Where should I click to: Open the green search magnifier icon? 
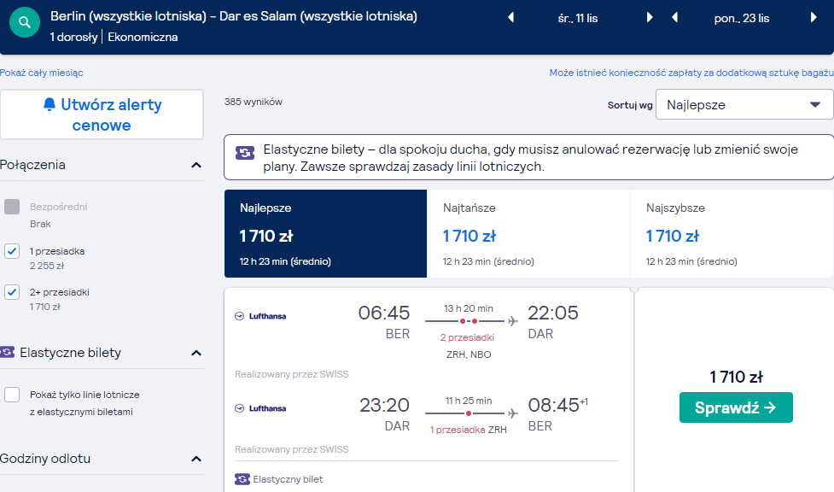(25, 22)
